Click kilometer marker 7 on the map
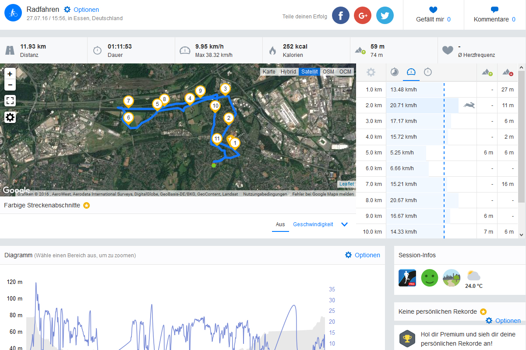 pos(128,102)
